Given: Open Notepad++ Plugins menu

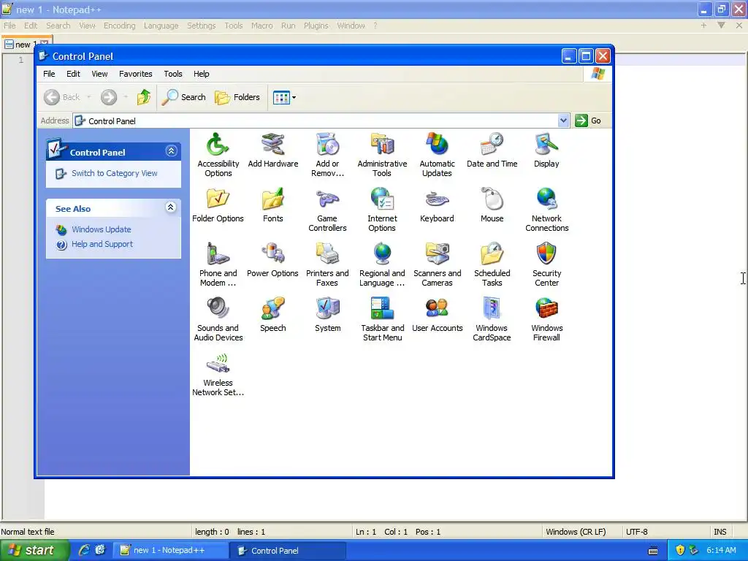Looking at the screenshot, I should click(x=316, y=26).
